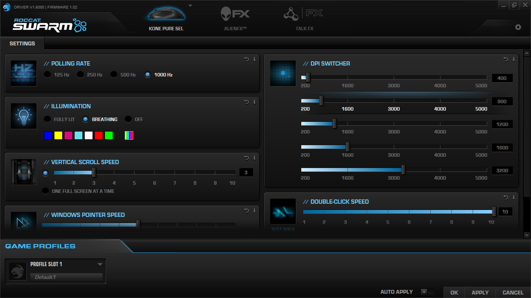
Task: Reset Windows Pointer Speed with undo icon
Action: click(x=246, y=211)
